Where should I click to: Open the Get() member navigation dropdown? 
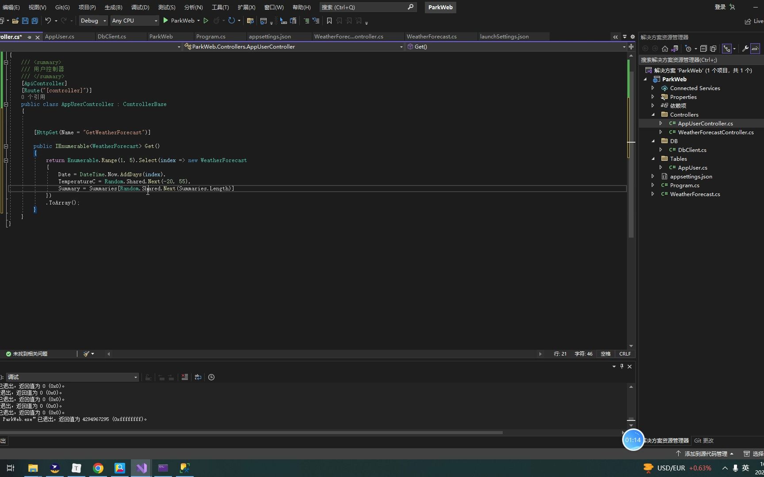point(623,46)
